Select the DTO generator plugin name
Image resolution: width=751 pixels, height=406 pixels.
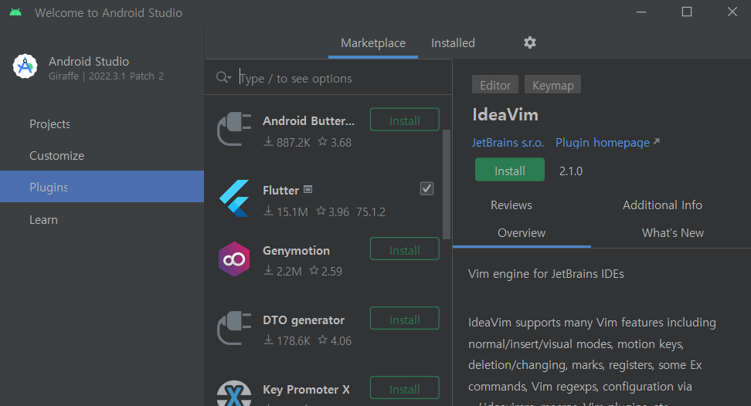tap(304, 320)
